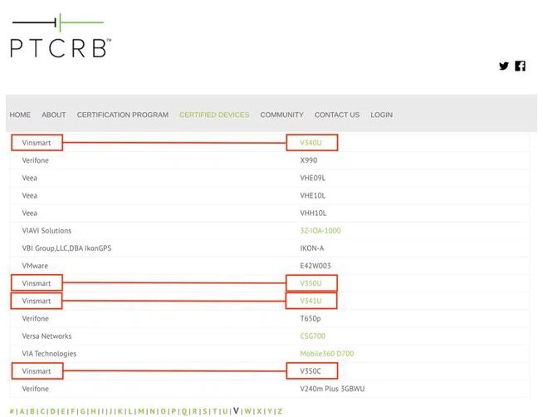Screen dimensions: 543x417
Task: Jump to manufacturers starting with B
Action: click(32, 411)
